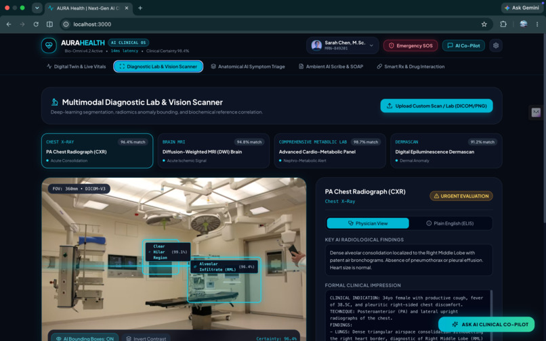Screen dimensions: 546x341
Task: Click the Chest X-Ray subtitle link
Action: [x=340, y=202]
